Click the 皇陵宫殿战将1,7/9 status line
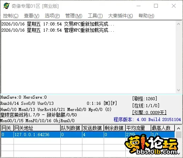 click(x=39, y=115)
